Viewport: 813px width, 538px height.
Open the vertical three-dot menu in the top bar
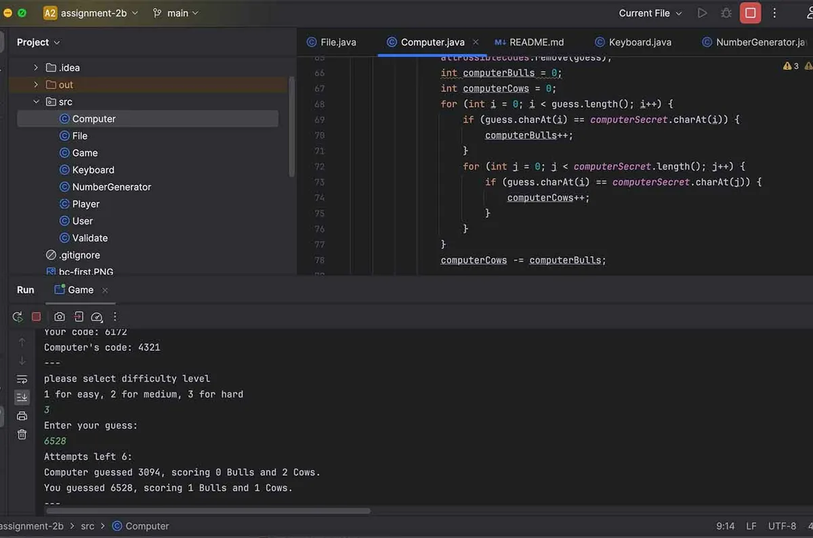click(x=774, y=13)
